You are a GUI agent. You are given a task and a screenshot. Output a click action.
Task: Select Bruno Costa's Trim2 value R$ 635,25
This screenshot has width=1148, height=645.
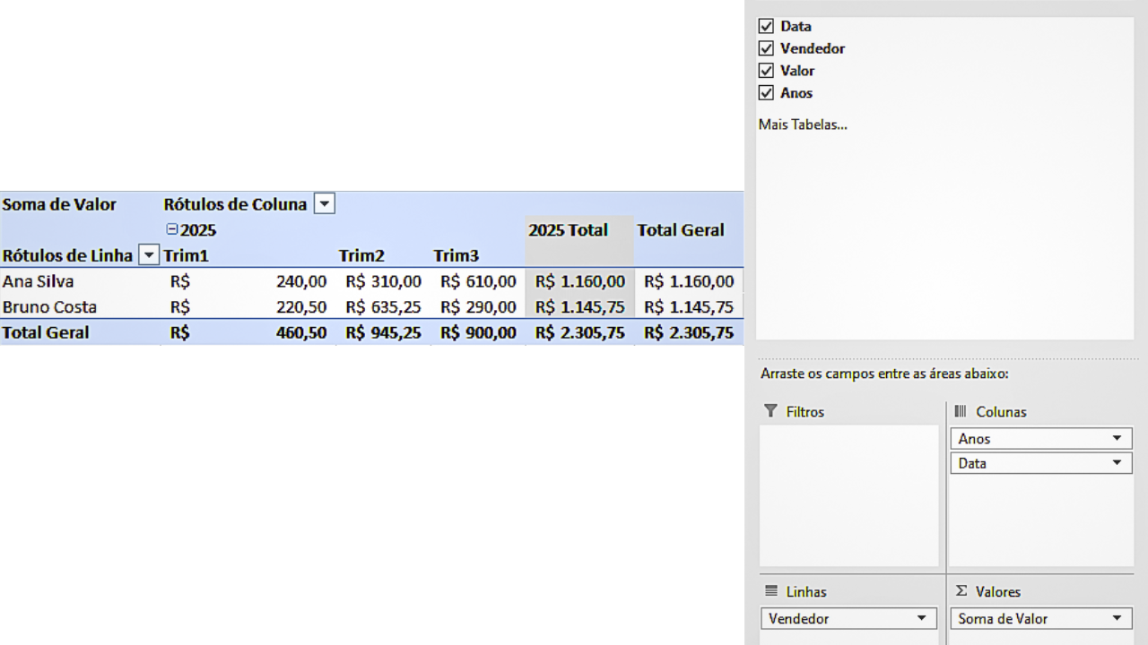pos(383,306)
